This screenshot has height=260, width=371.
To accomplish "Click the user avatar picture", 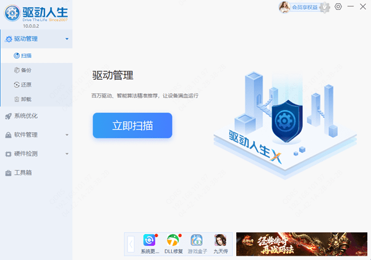I will pyautogui.click(x=286, y=7).
